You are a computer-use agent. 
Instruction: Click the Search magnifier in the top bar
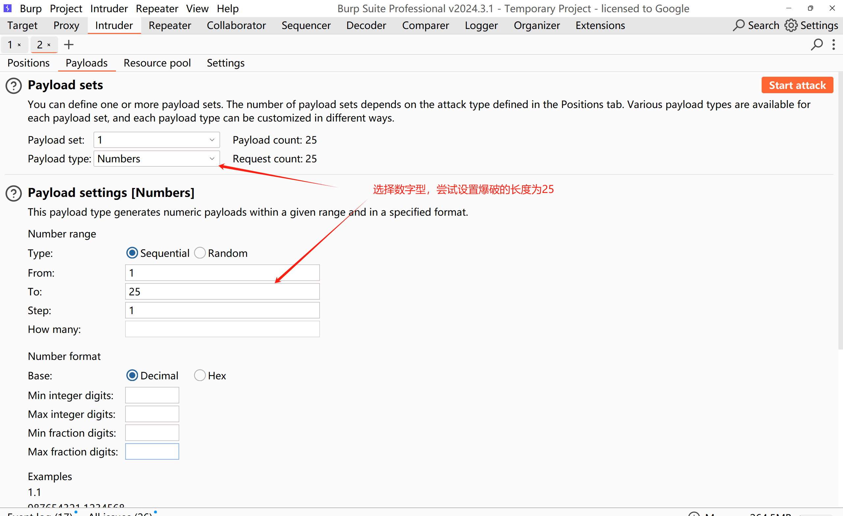738,25
